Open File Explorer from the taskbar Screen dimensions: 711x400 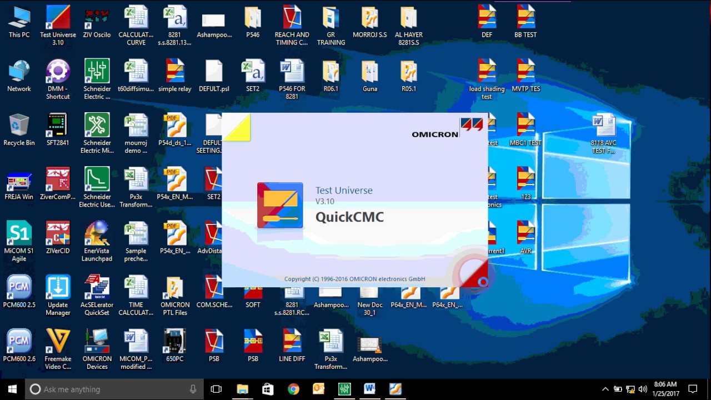coord(242,389)
